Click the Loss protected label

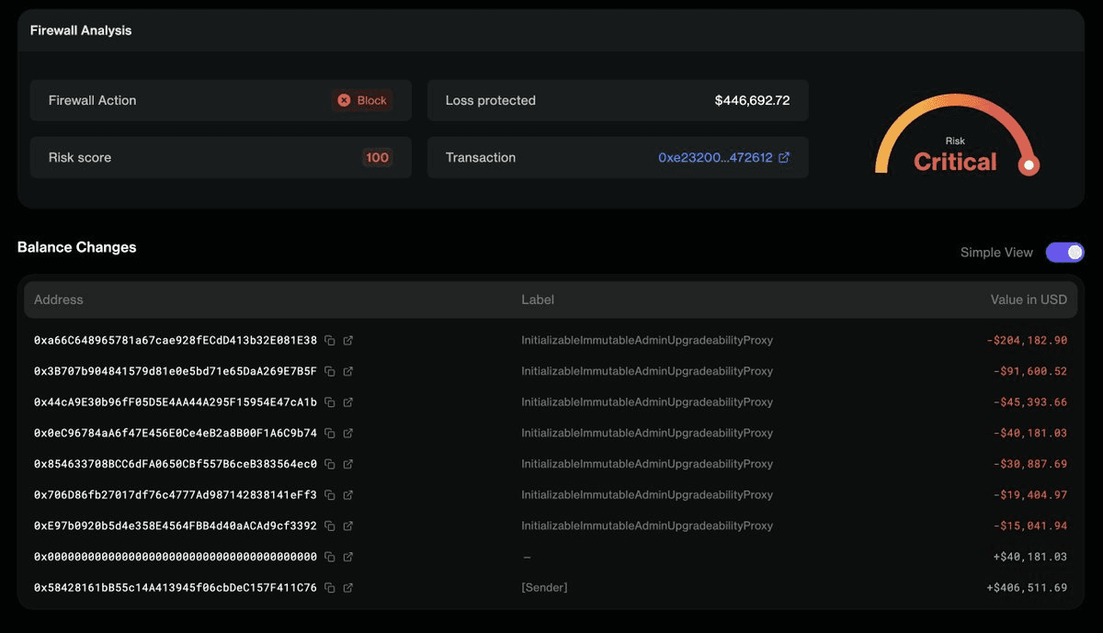(491, 101)
